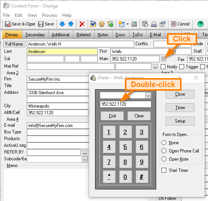
Task: Click the Dialer phone number field
Action: (x=126, y=104)
